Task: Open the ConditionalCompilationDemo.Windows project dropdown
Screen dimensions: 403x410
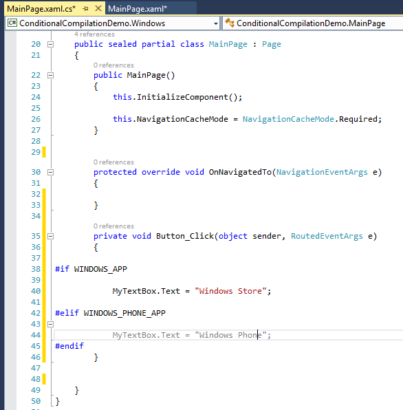Action: click(x=216, y=23)
